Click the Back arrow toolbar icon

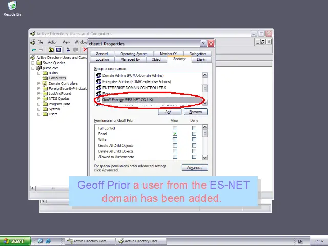34,50
